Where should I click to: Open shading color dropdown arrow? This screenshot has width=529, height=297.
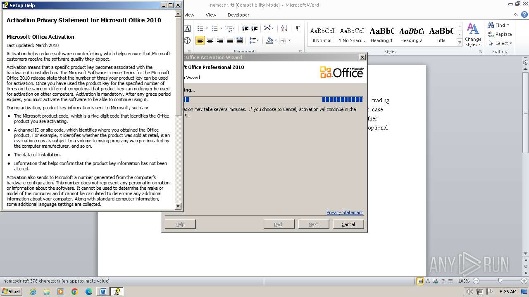276,40
